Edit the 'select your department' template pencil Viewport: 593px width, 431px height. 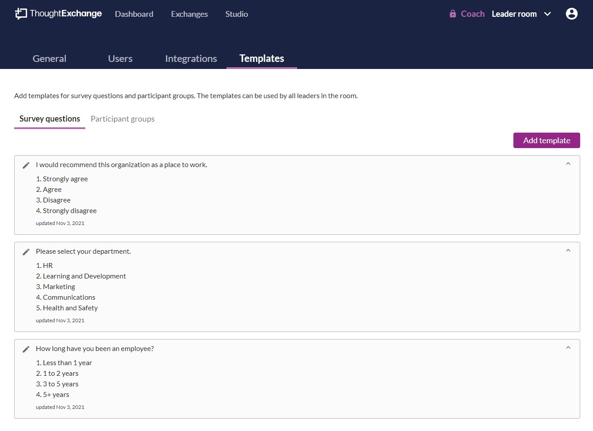click(26, 252)
